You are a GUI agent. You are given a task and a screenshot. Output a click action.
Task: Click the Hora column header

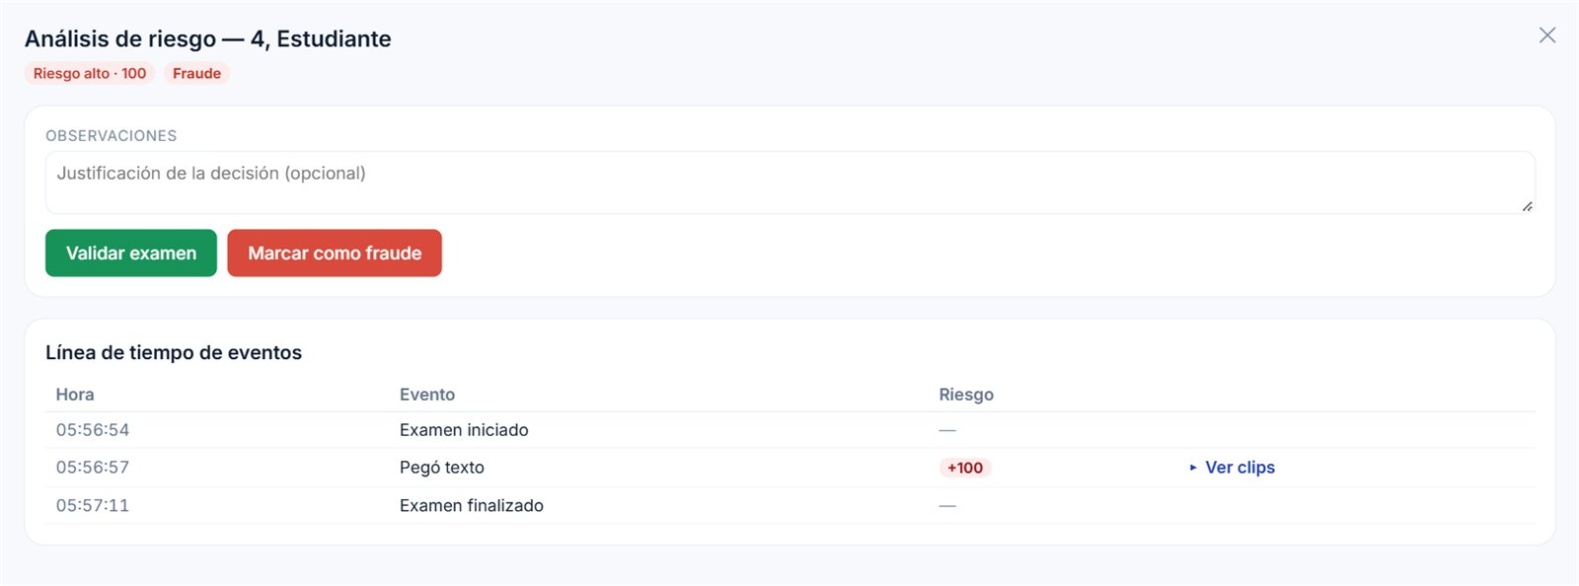75,395
